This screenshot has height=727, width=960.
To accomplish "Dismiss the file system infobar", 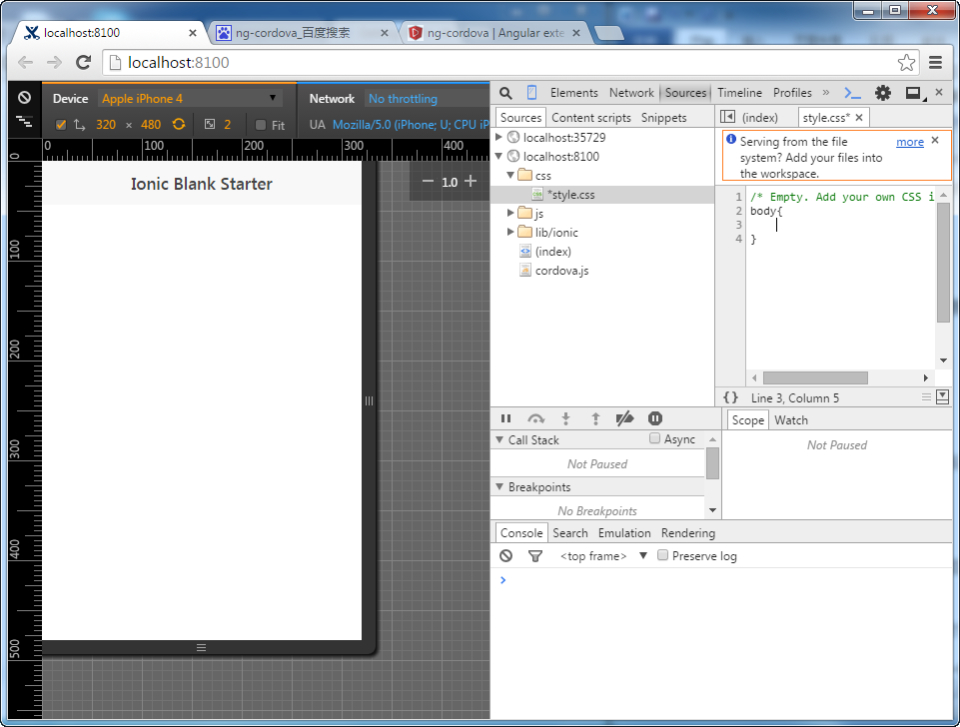I will pyautogui.click(x=935, y=140).
